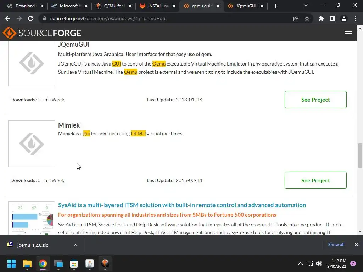Image resolution: width=363 pixels, height=272 pixels.
Task: Open Chrome three-dot menu
Action: pos(355,18)
